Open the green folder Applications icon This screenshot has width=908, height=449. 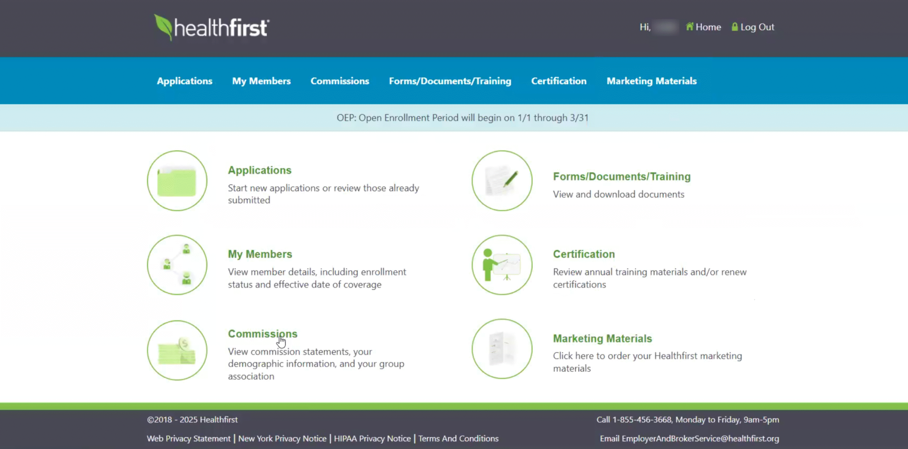tap(177, 181)
